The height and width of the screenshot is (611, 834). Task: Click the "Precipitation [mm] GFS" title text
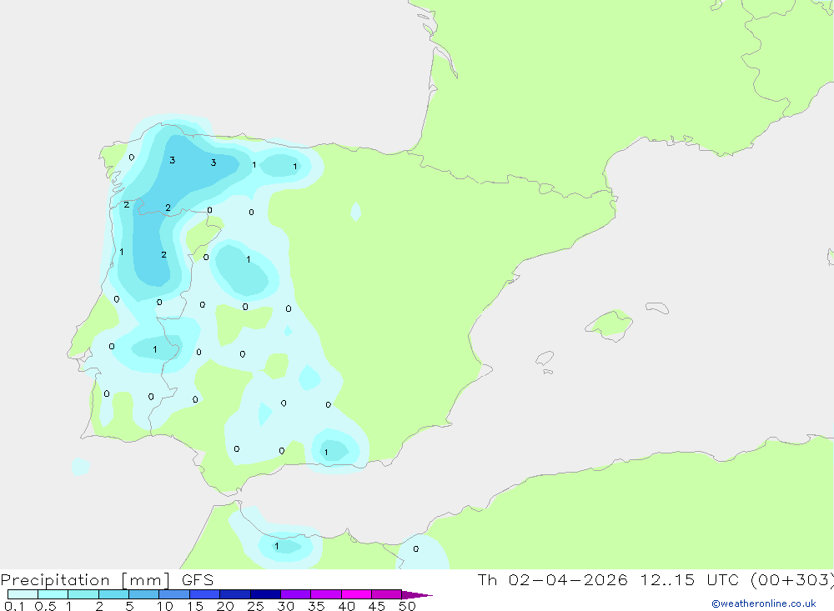tap(107, 580)
